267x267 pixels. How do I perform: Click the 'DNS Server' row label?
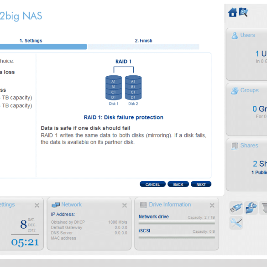62,233
